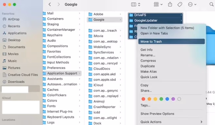Choose New Folder with Selection (5 Items)
Viewport: 215px width, 125px height.
point(167,28)
